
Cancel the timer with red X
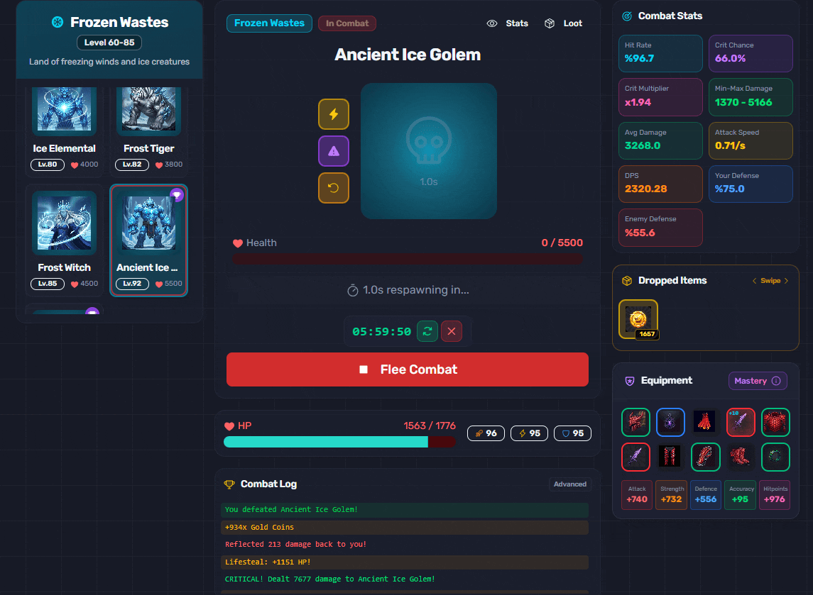tap(452, 331)
